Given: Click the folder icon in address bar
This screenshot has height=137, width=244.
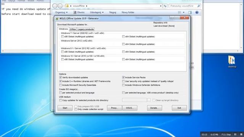Looking at the screenshot, I should pyautogui.click(x=67, y=6).
